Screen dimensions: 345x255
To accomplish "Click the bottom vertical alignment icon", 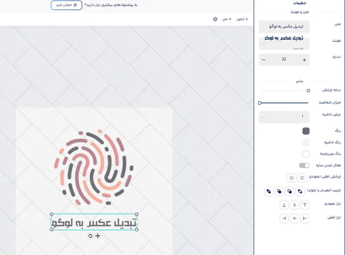I will pos(284,205).
